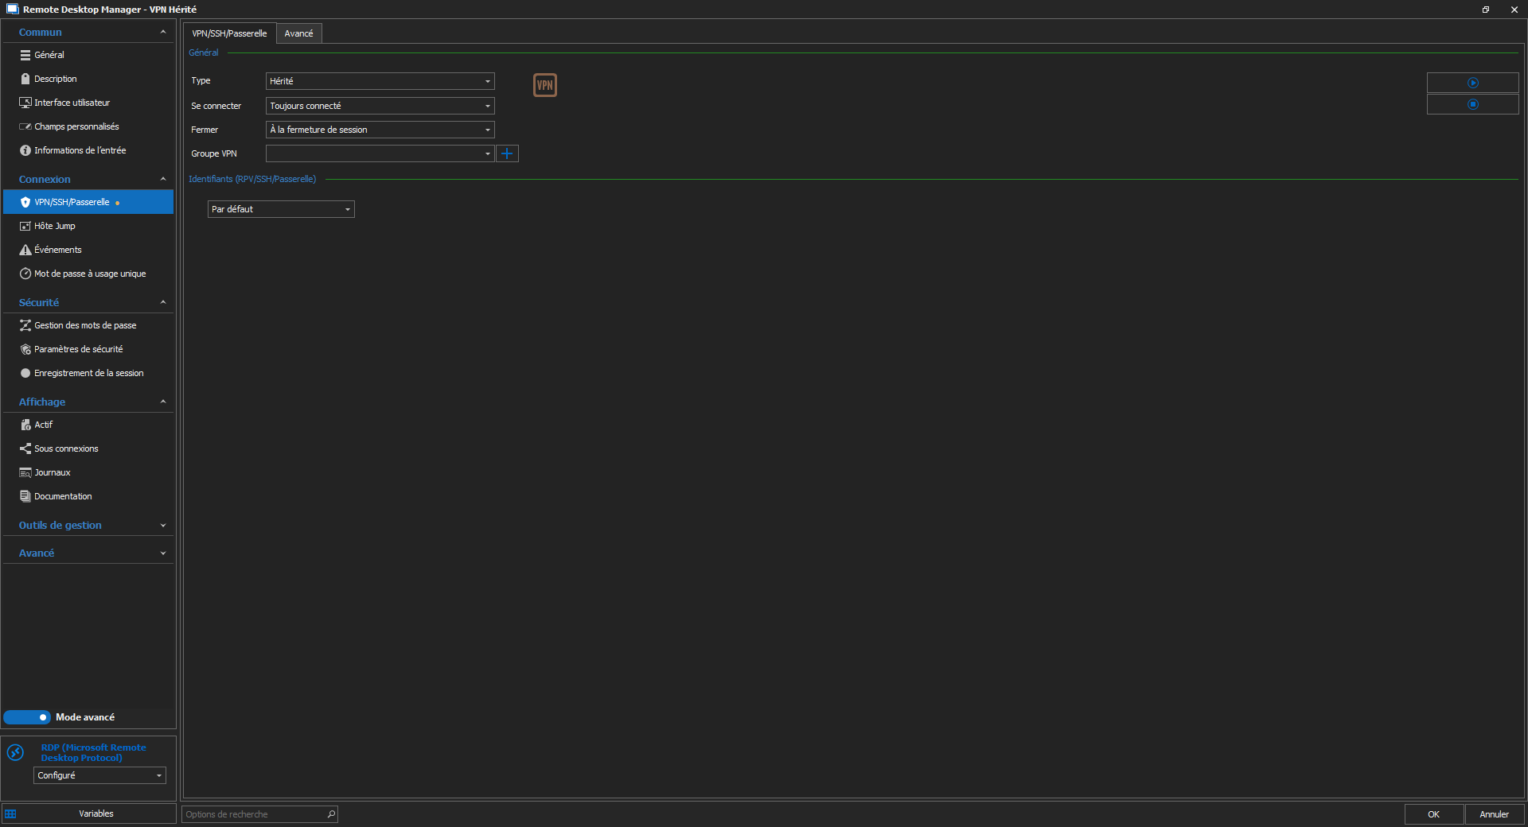Open the Se connecter dropdown
Viewport: 1528px width, 827px height.
(x=380, y=106)
